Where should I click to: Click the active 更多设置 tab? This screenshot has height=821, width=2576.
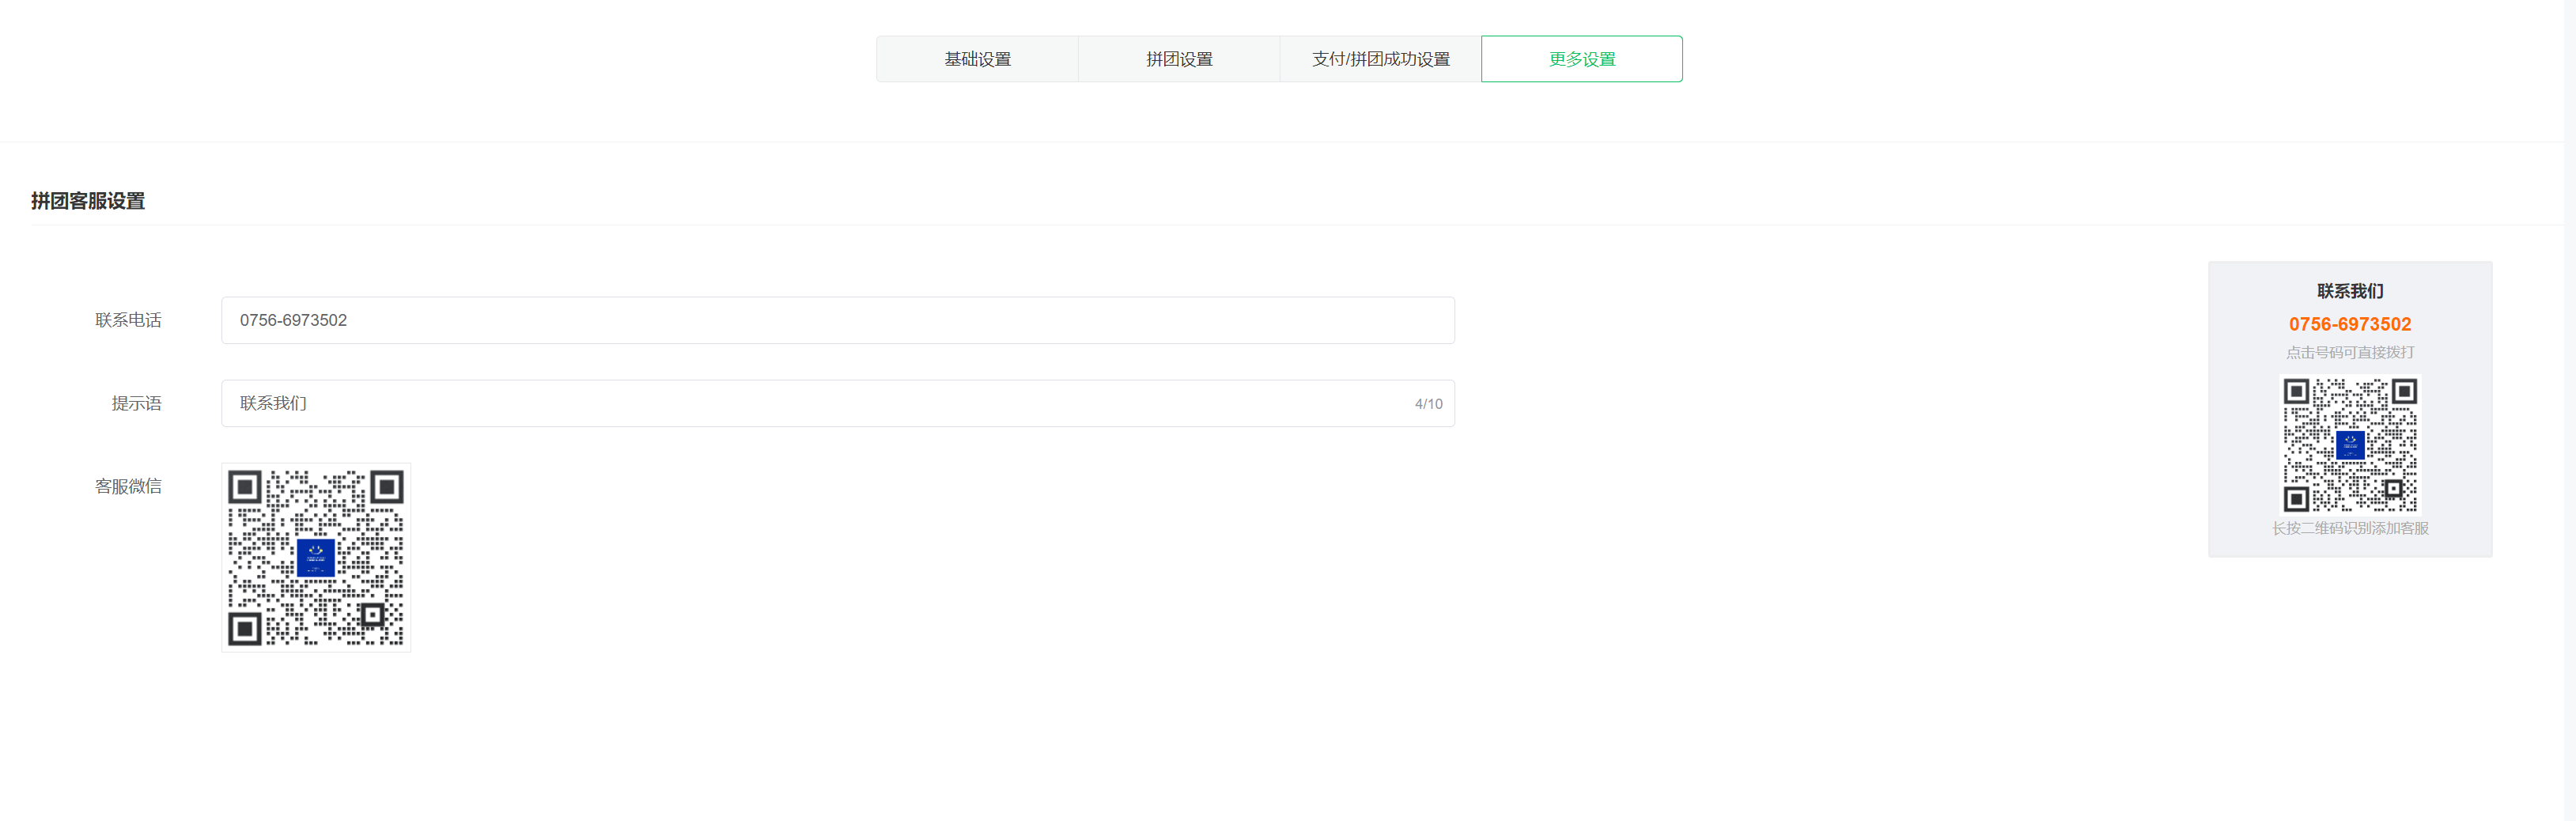pos(1581,59)
